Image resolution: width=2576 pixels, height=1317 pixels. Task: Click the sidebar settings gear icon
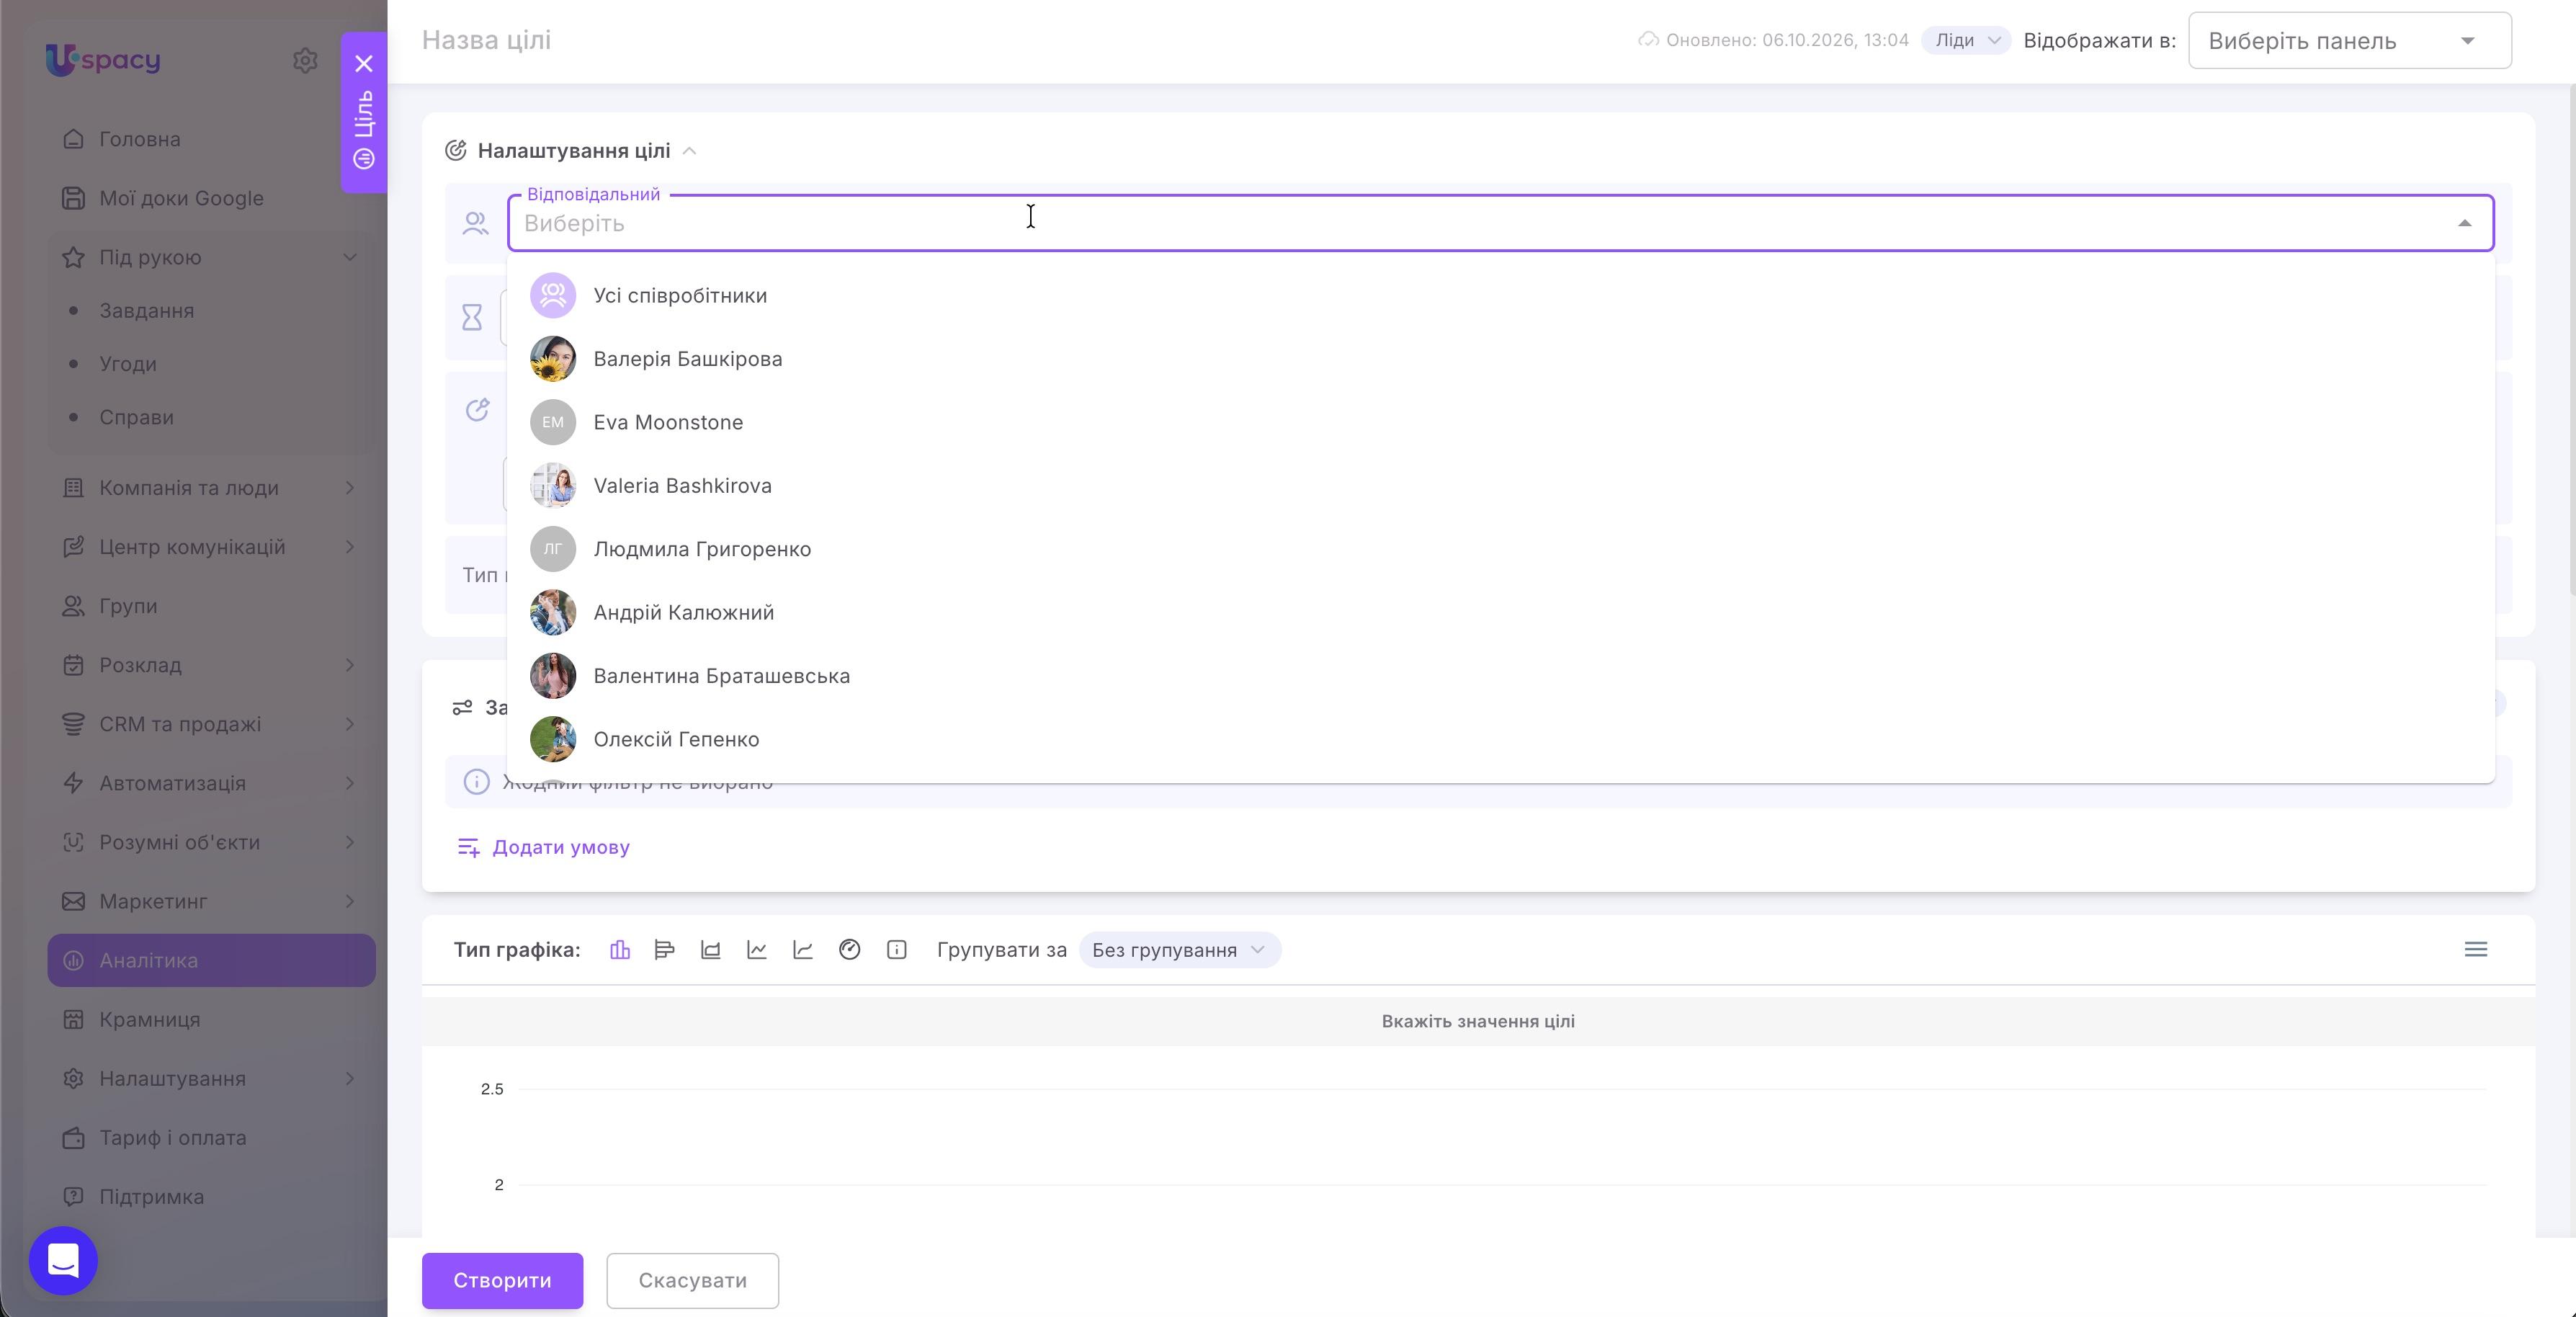pos(305,60)
